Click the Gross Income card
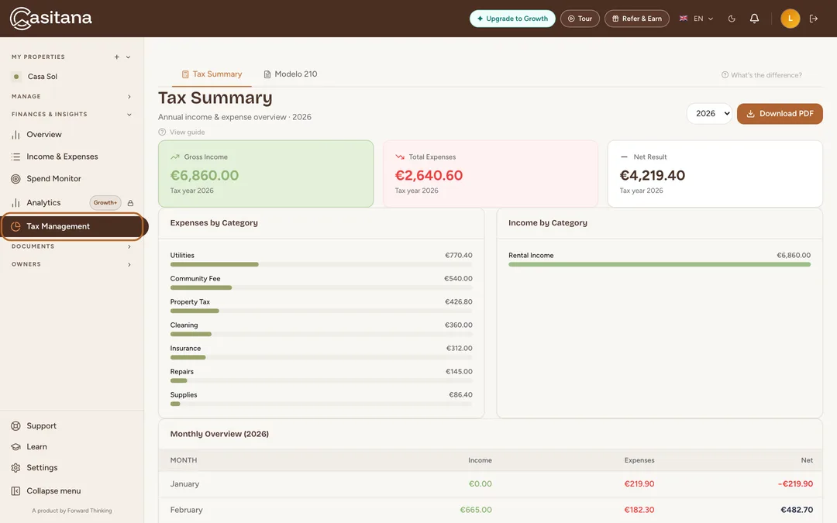The width and height of the screenshot is (837, 523). click(x=266, y=174)
